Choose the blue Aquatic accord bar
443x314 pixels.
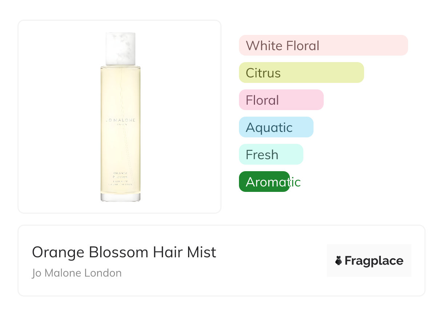276,127
